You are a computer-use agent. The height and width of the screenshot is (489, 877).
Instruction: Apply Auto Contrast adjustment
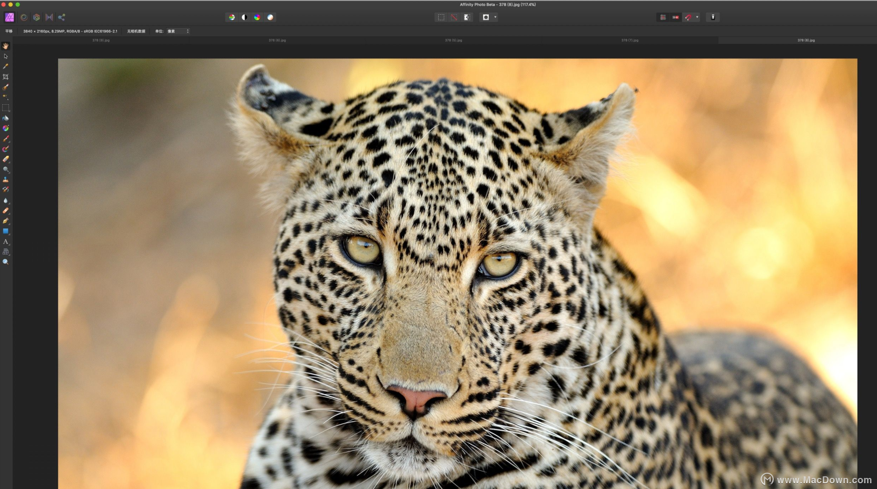(x=244, y=17)
